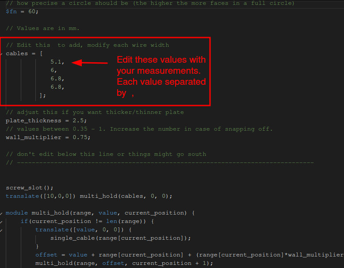Screen dimensions: 344x268
Task: Click the 'Values are in mm' comment
Action: coord(42,28)
